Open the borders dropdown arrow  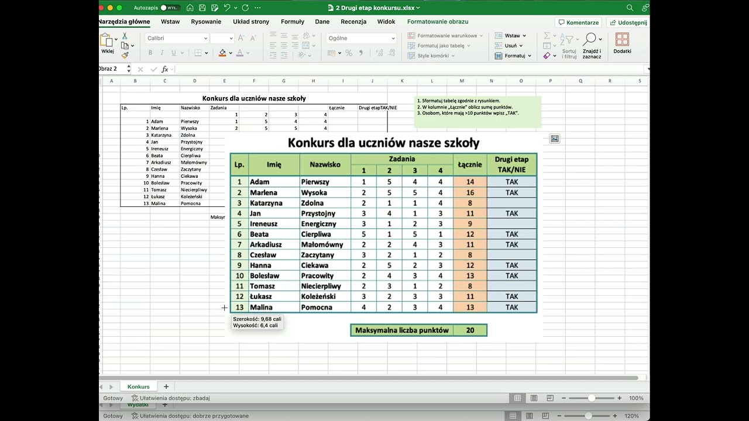207,53
